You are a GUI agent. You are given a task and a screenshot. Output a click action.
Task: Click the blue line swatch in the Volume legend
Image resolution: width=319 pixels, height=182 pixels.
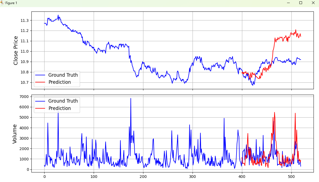coord(40,101)
